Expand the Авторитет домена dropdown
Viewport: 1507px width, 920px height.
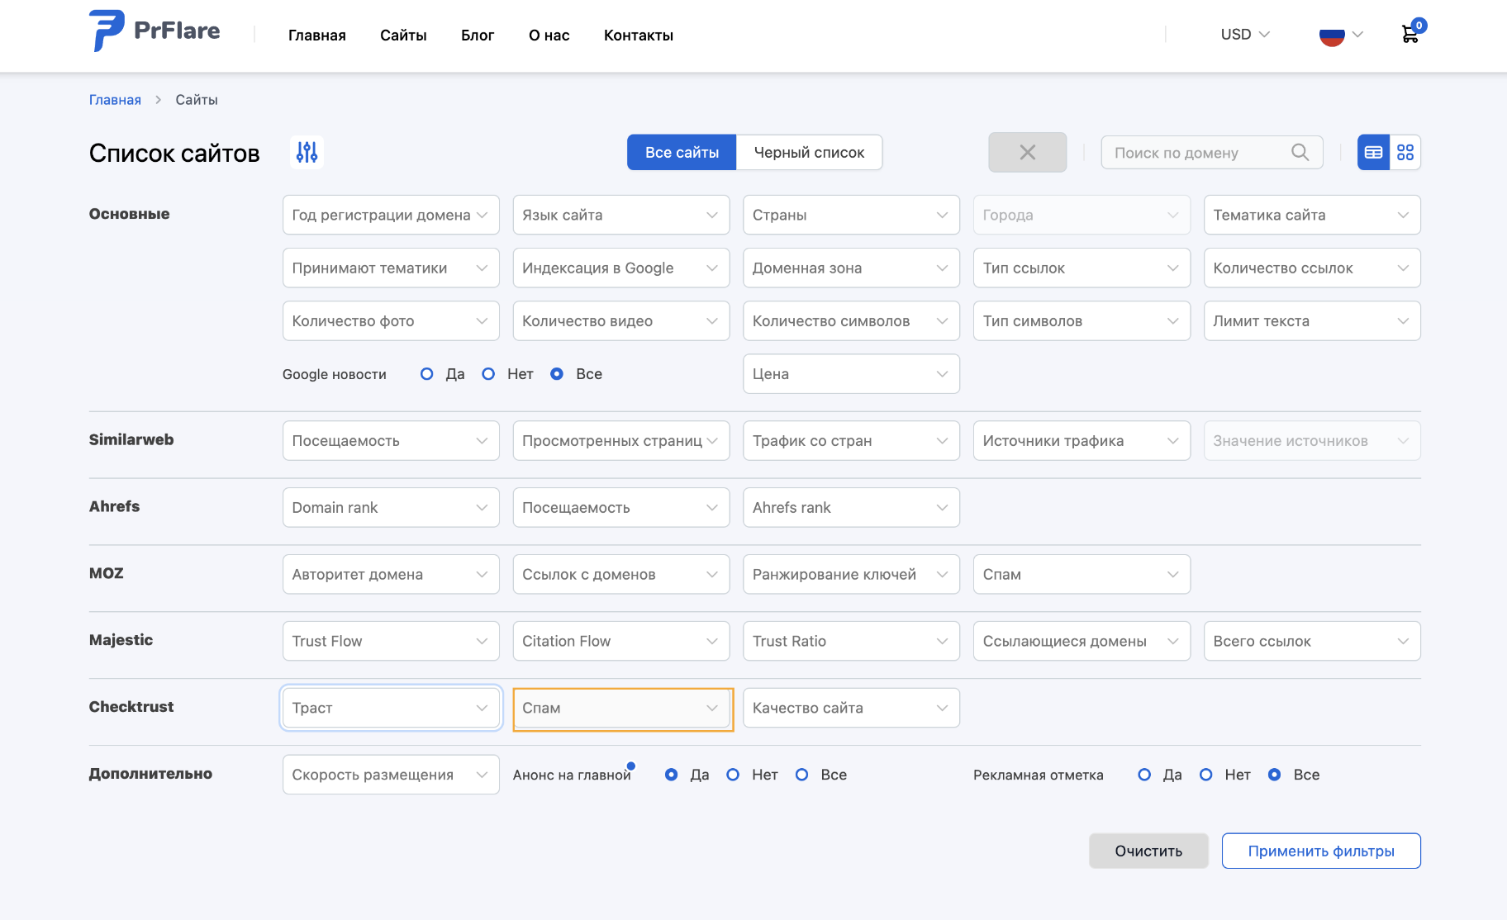[391, 574]
